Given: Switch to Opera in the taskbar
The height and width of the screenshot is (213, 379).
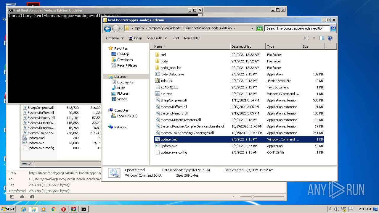Looking at the screenshot, I should click(x=63, y=209).
